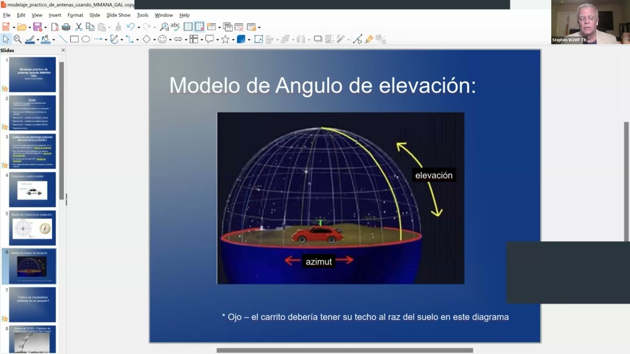Open the Lines and Arrows dropdown

coord(106,40)
